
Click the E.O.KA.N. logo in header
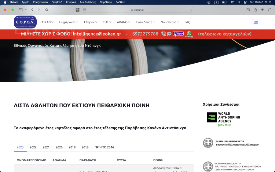click(25, 22)
